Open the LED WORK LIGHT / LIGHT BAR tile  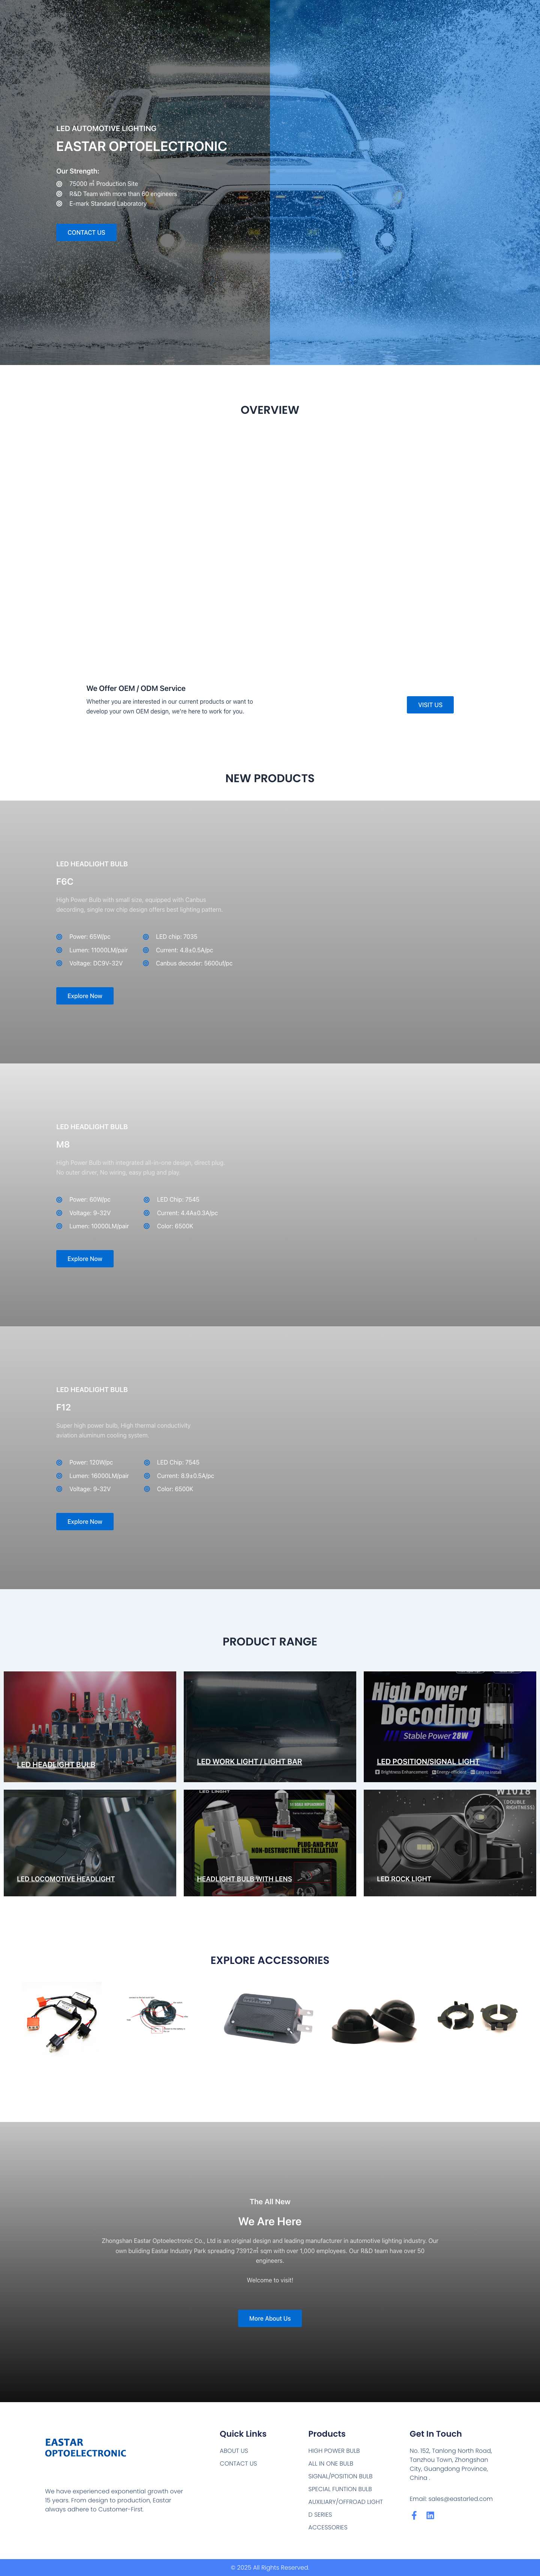coord(270,1727)
